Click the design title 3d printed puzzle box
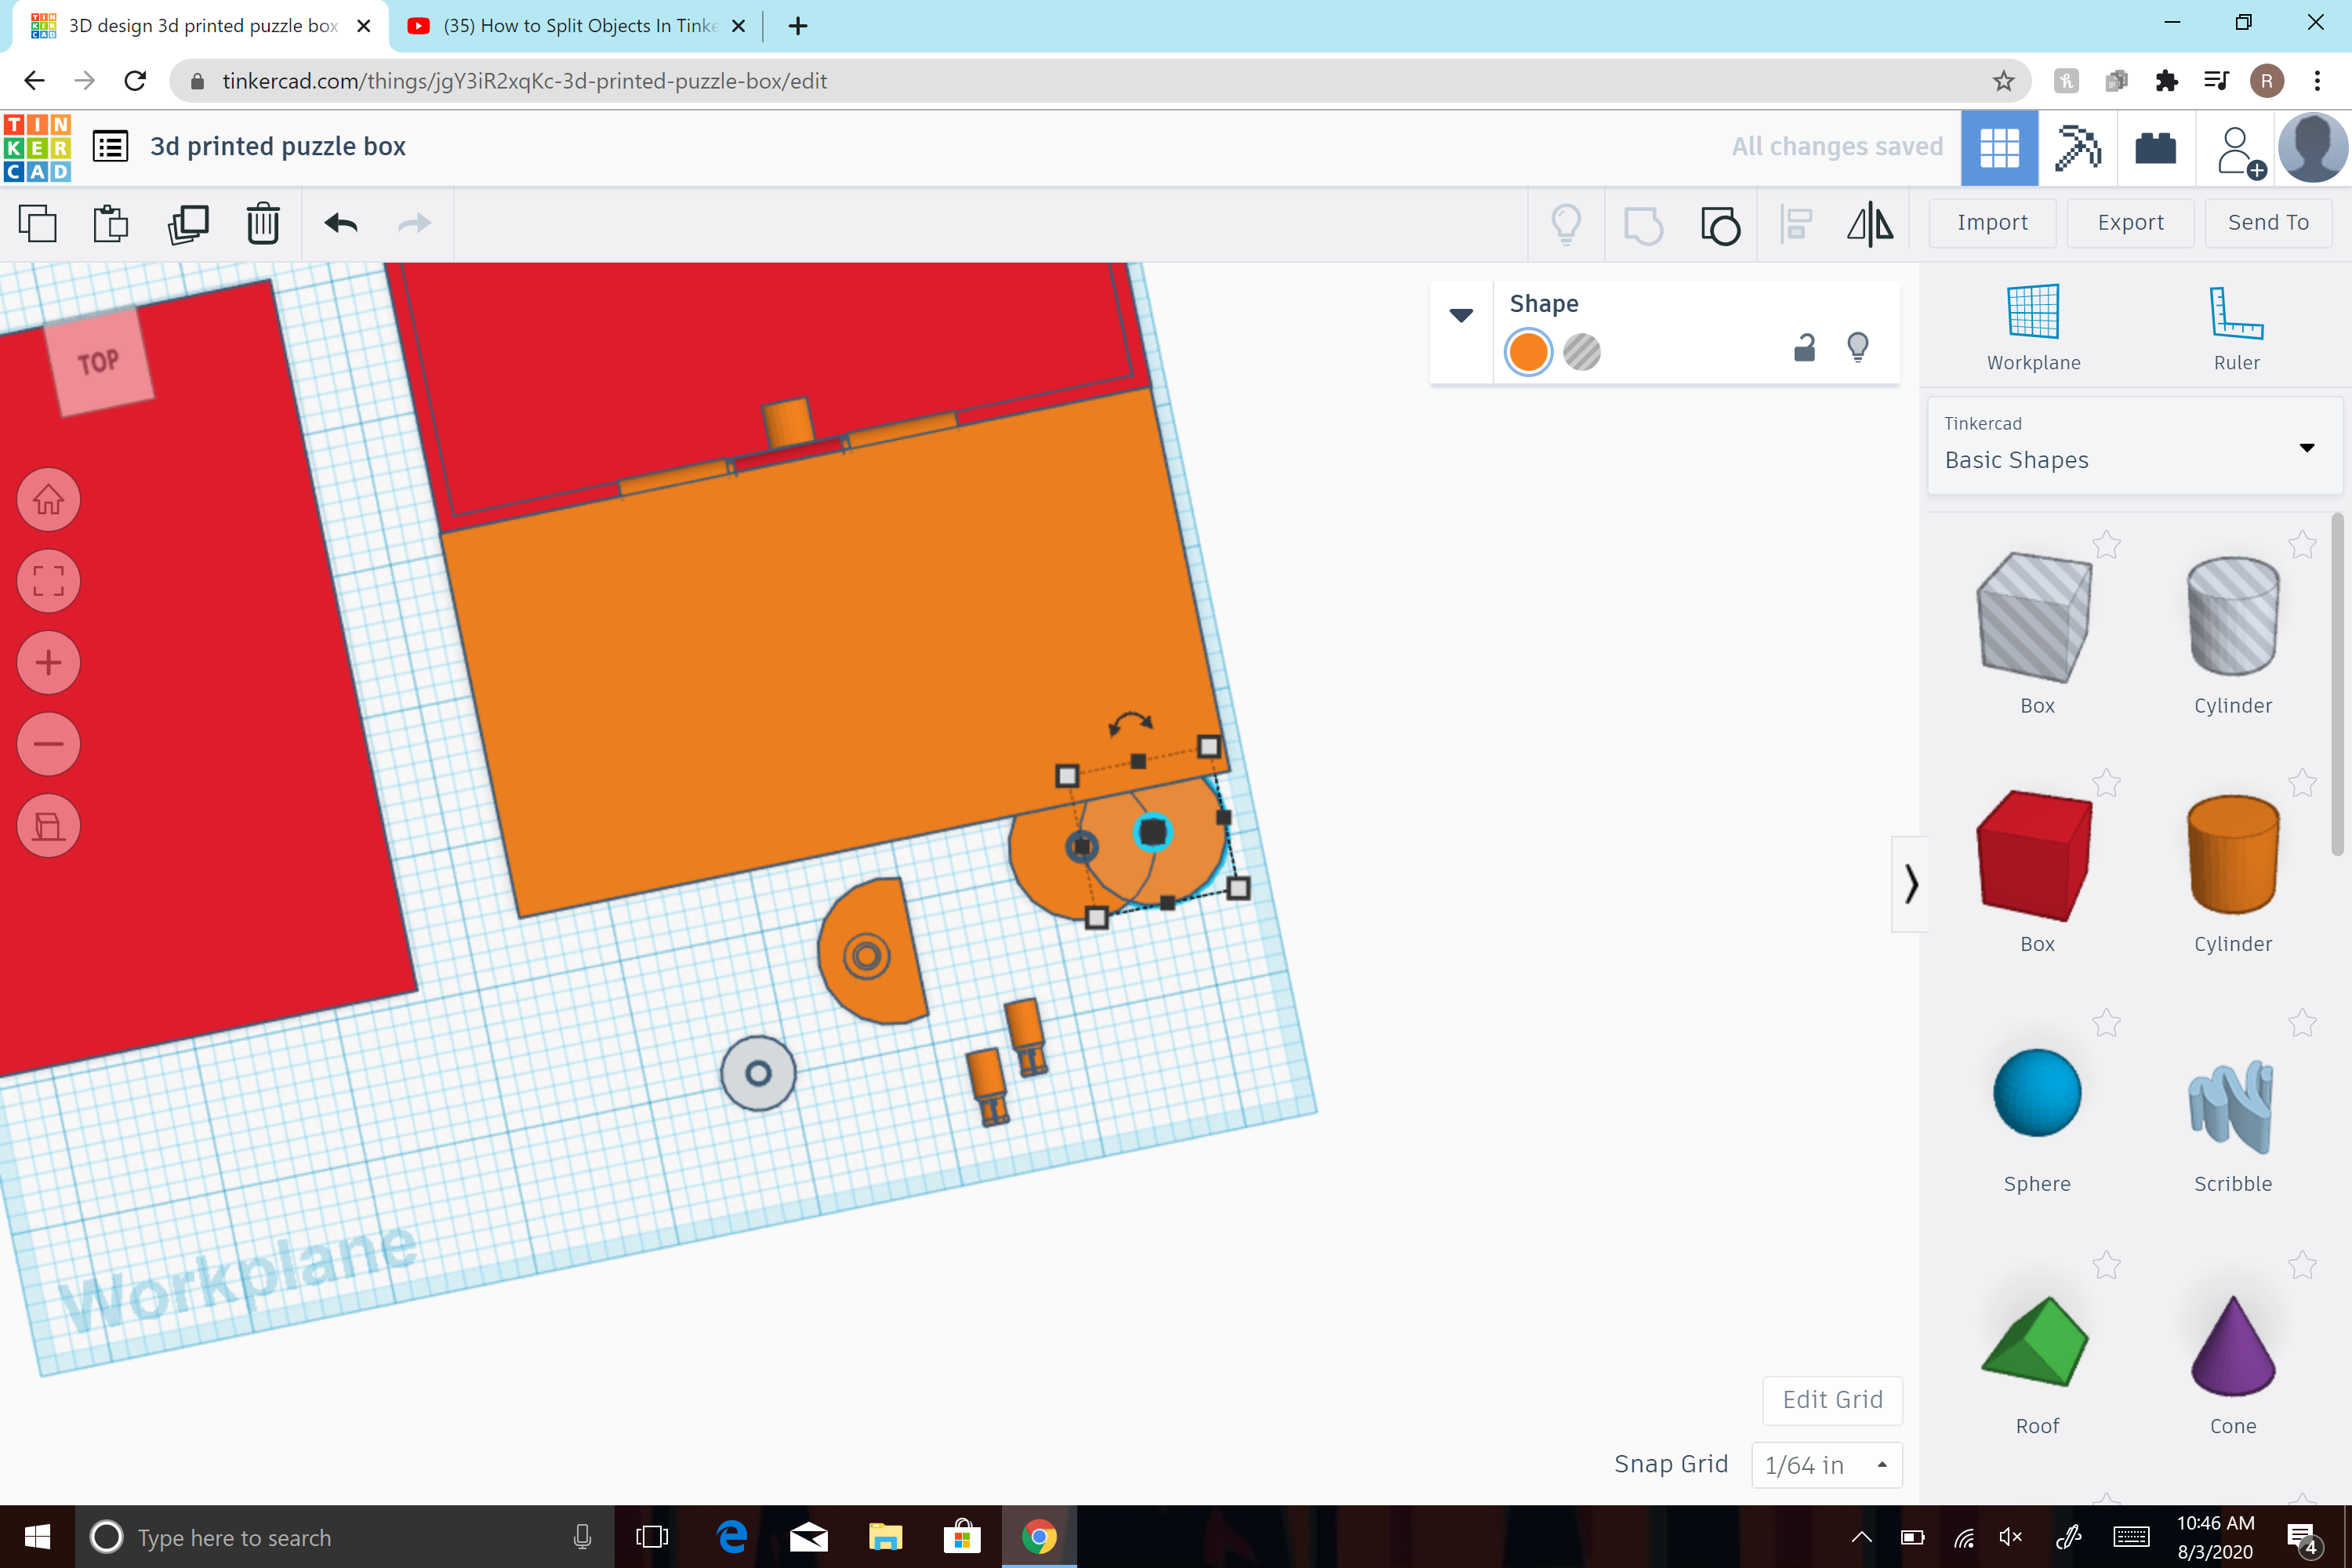2352x1568 pixels. (278, 146)
